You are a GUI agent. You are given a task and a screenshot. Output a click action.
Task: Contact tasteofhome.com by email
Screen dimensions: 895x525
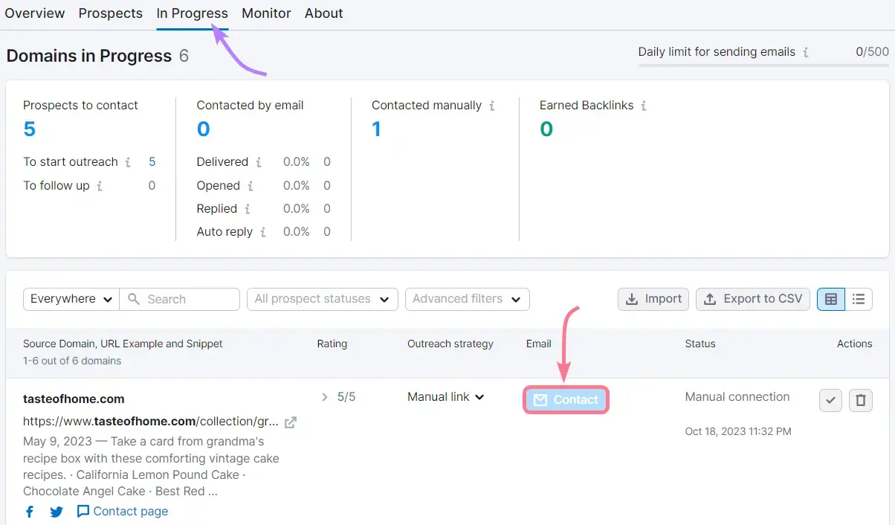[566, 399]
